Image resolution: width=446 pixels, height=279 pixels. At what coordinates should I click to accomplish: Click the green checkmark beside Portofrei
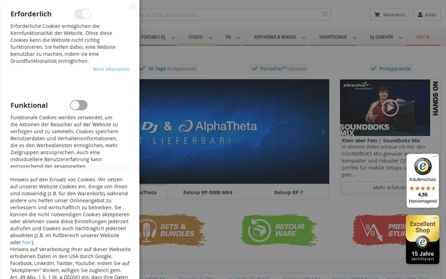click(255, 68)
